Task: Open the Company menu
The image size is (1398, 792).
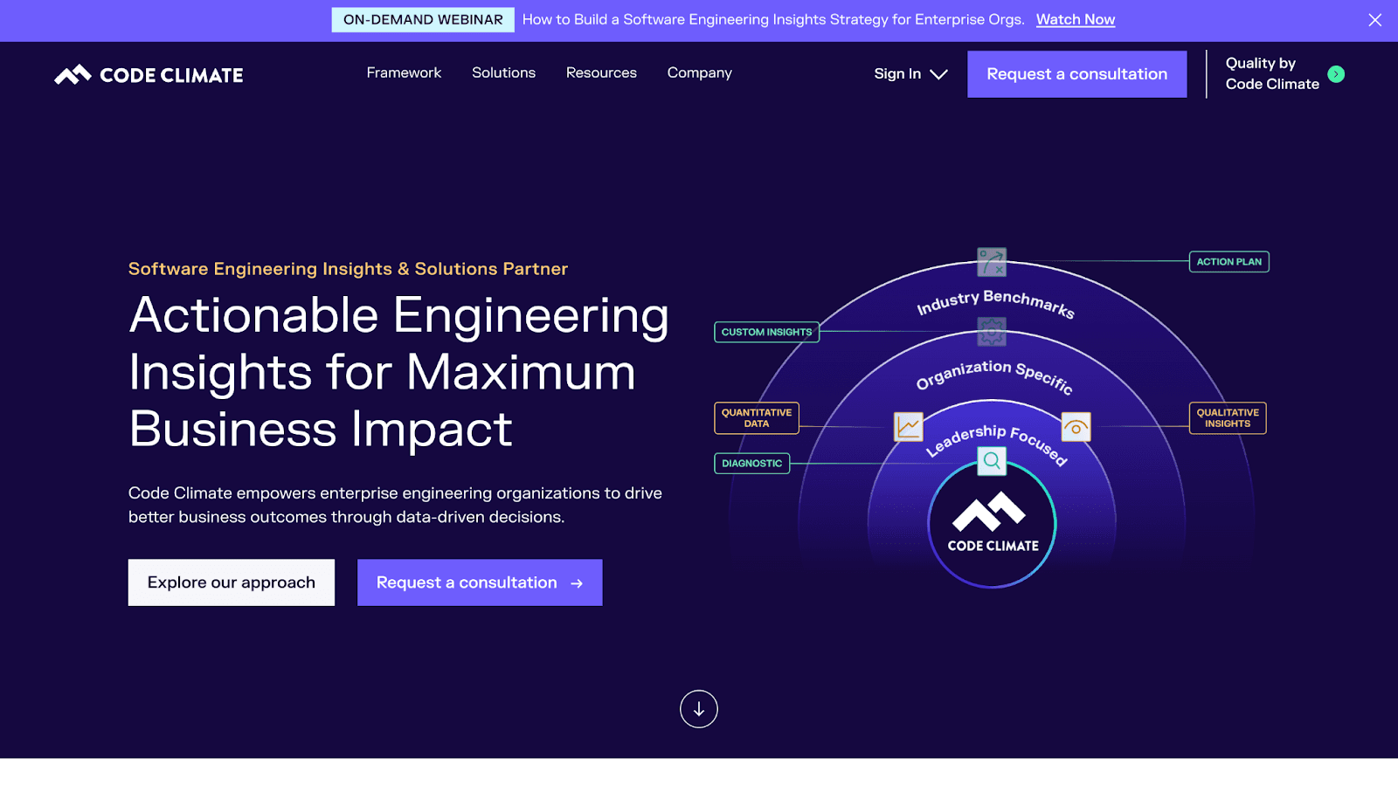Action: [x=700, y=73]
